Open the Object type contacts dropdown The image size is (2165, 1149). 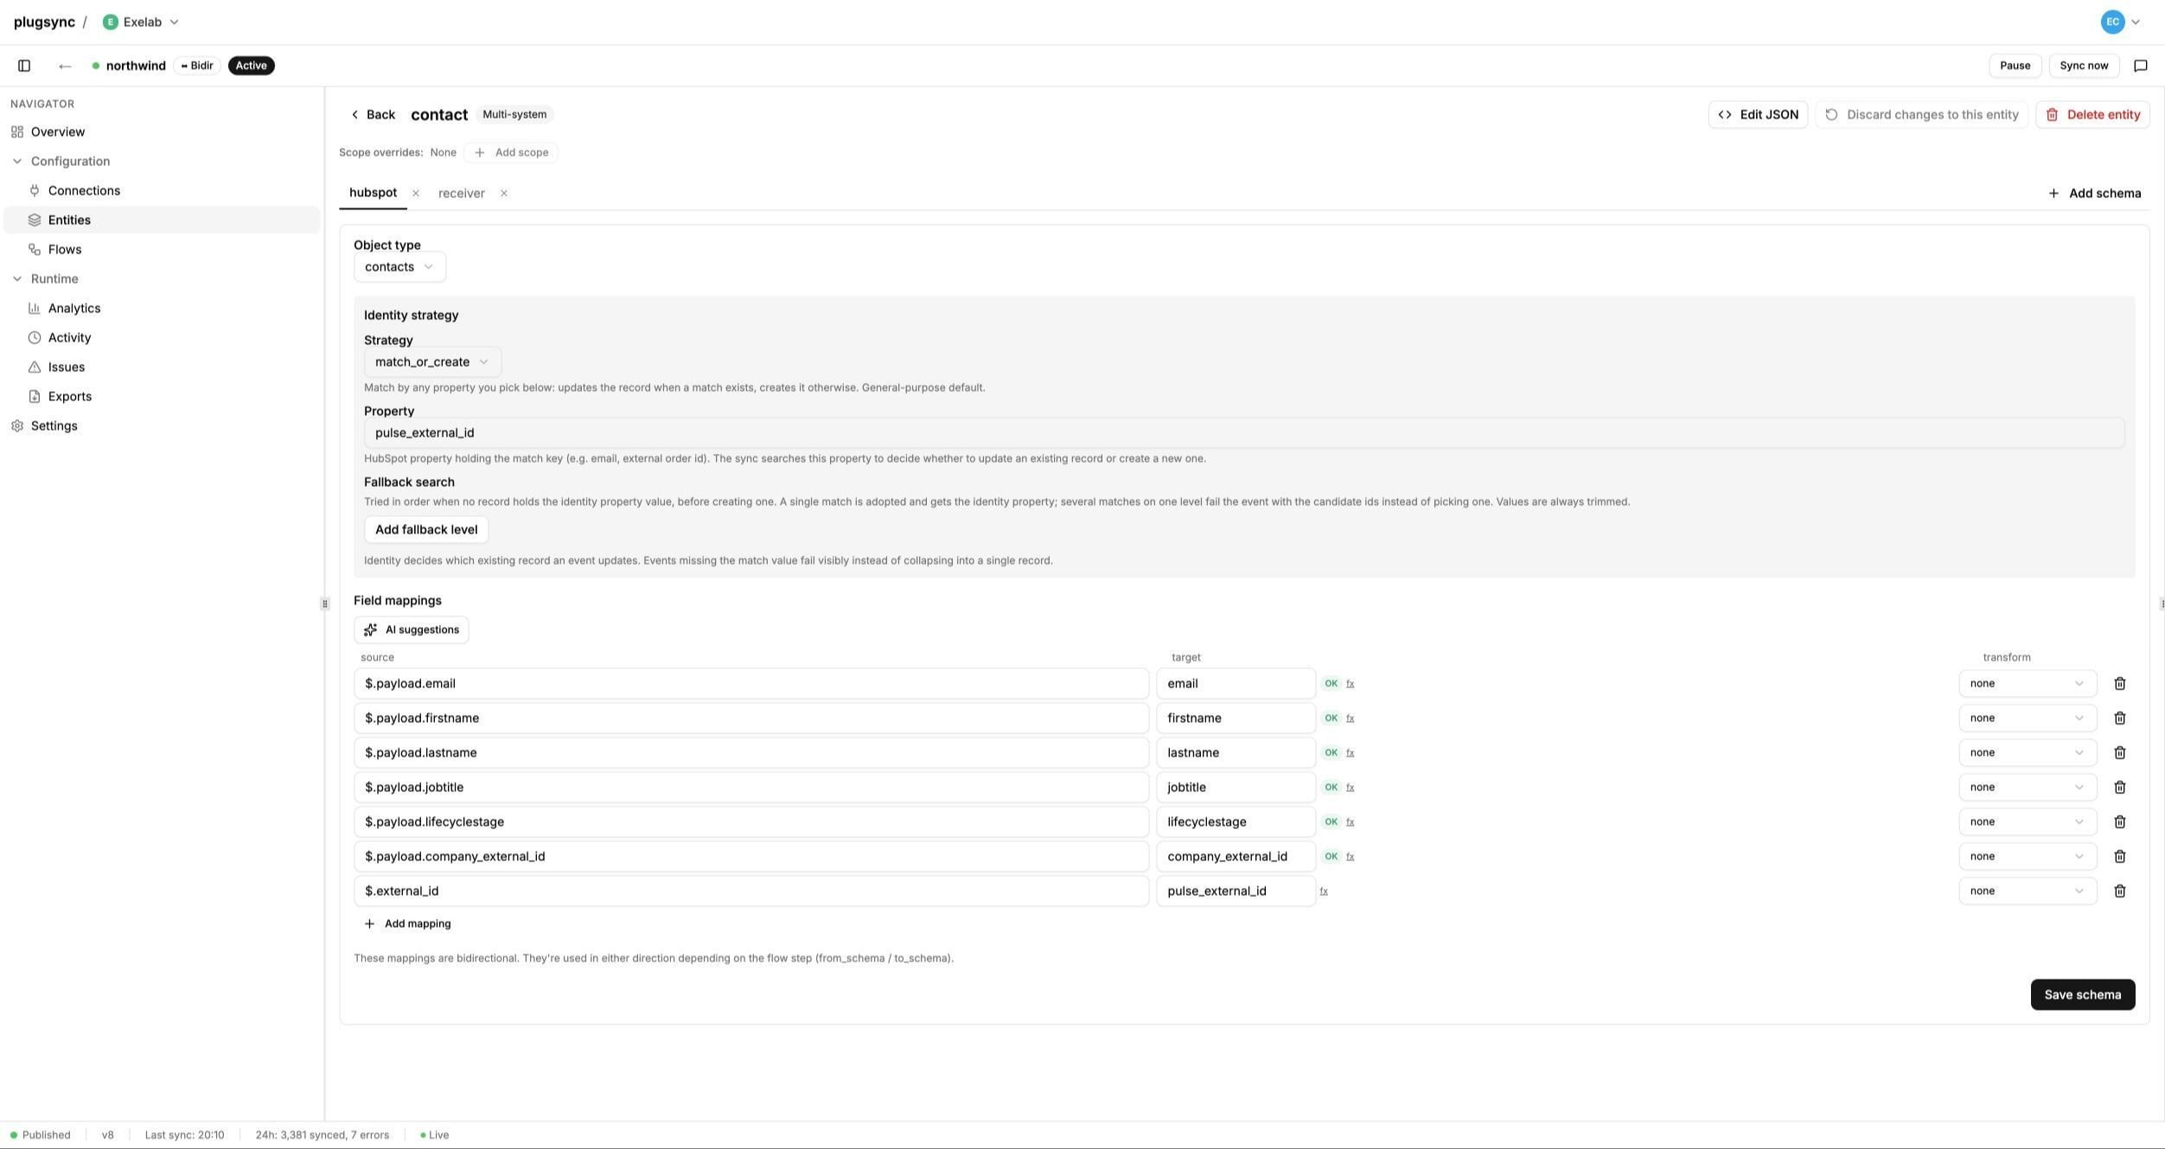point(399,267)
